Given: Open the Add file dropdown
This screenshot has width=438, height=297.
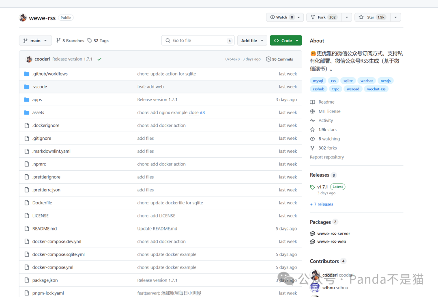Looking at the screenshot, I should point(252,41).
